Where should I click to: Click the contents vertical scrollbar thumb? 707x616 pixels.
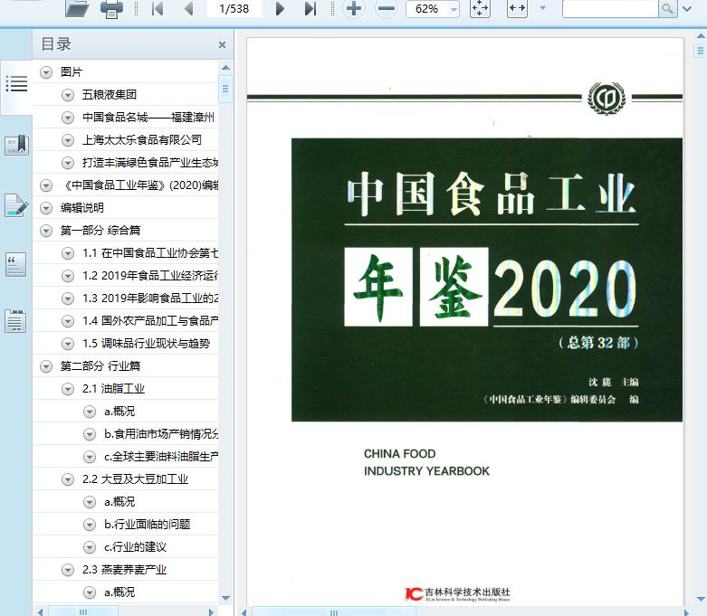coord(225,89)
